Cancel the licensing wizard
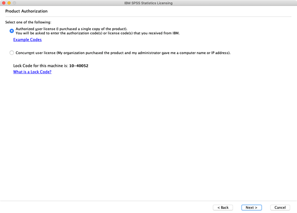297x213 pixels. (x=280, y=208)
